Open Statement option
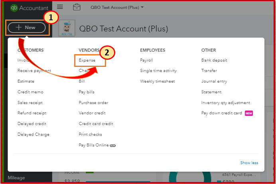 click(211, 92)
